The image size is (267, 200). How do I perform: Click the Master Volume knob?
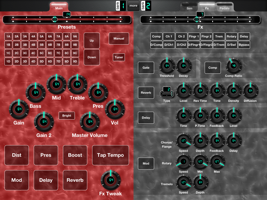90,122
